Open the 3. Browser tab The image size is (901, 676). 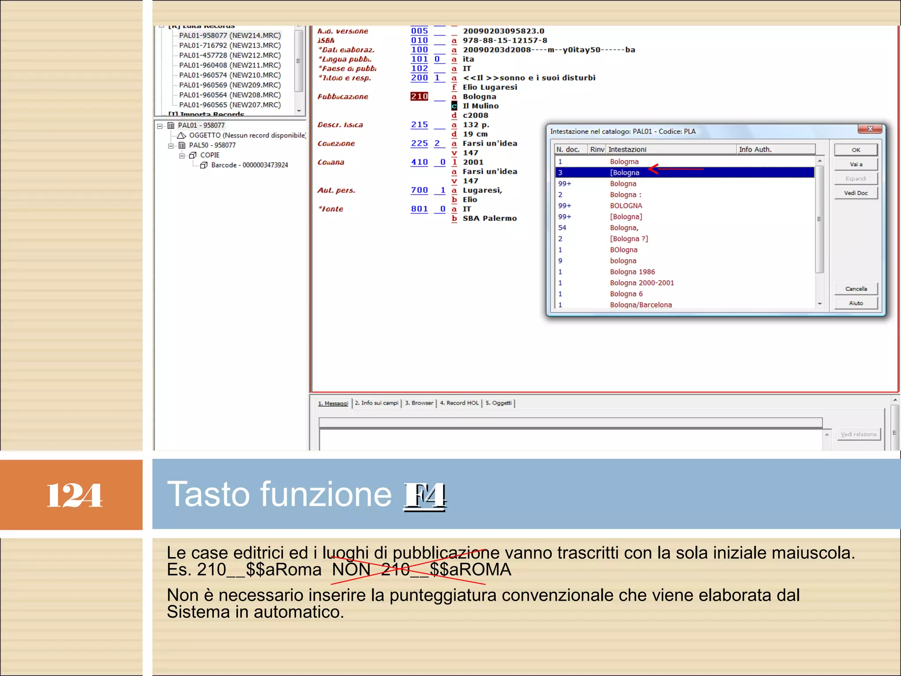pyautogui.click(x=419, y=403)
